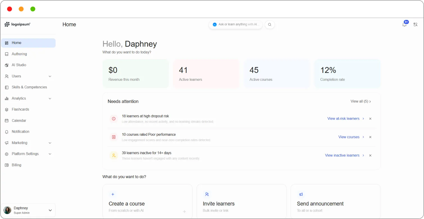The image size is (424, 219).
Task: Click the search magnifier button
Action: tap(270, 25)
